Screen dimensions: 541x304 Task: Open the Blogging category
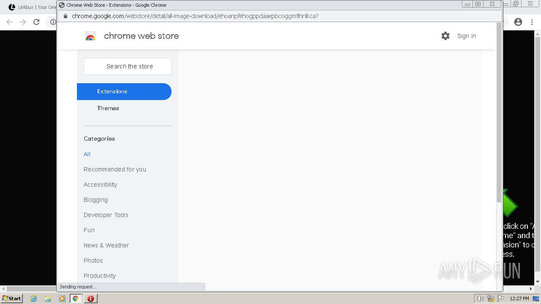[96, 200]
